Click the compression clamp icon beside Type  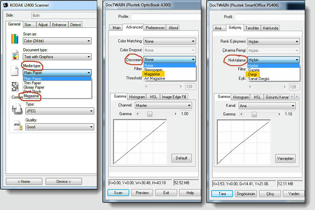(x=17, y=109)
